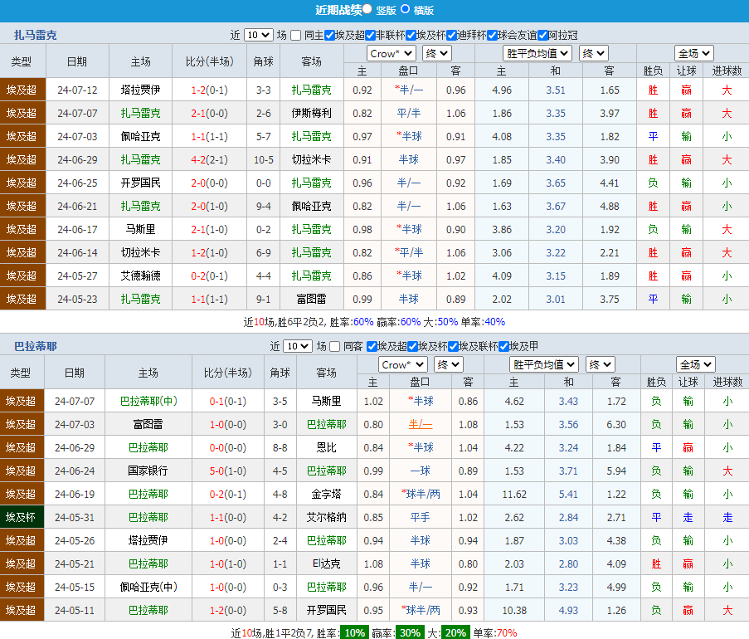Uncheck the 阿拉冠 league filter
This screenshot has width=749, height=639.
tap(543, 35)
